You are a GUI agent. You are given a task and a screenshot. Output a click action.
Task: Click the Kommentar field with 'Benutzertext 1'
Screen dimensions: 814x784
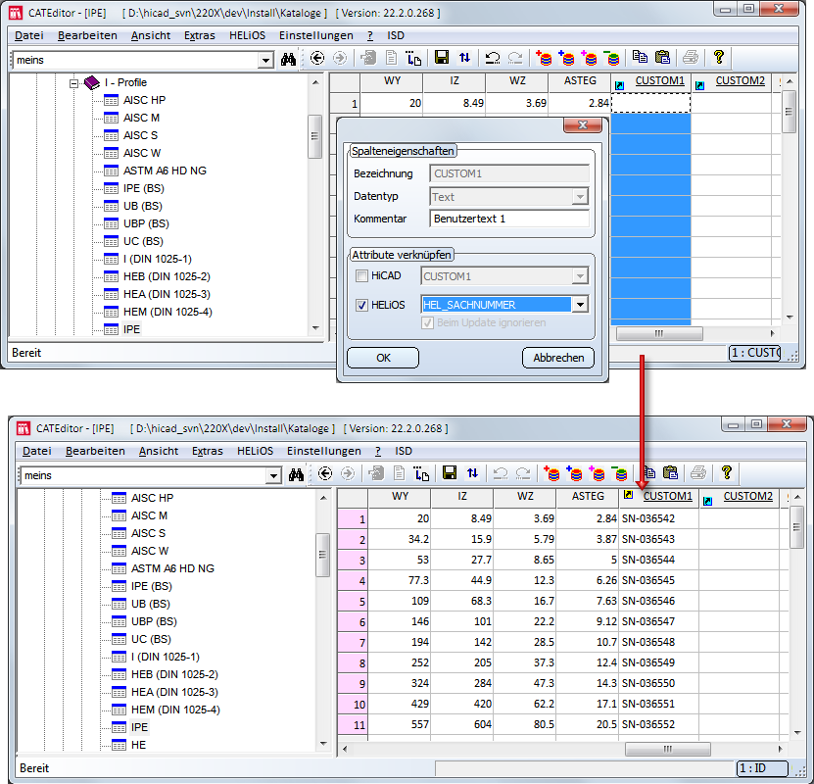[508, 219]
